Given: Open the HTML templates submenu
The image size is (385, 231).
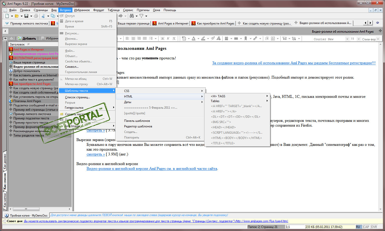Looking at the screenshot, I should [160, 96].
